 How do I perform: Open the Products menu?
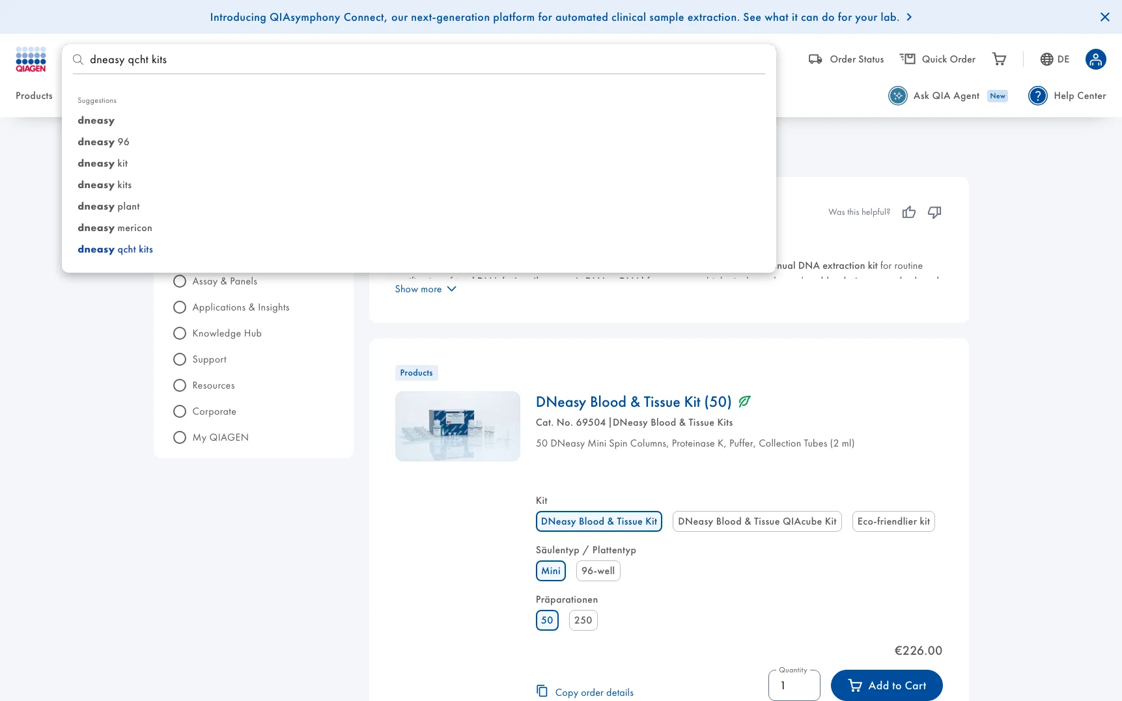[x=34, y=96]
